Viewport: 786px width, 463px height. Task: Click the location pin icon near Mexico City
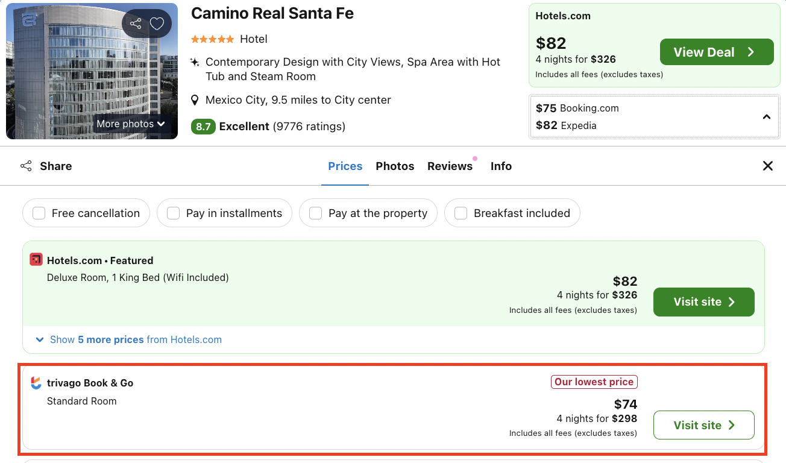pos(195,100)
